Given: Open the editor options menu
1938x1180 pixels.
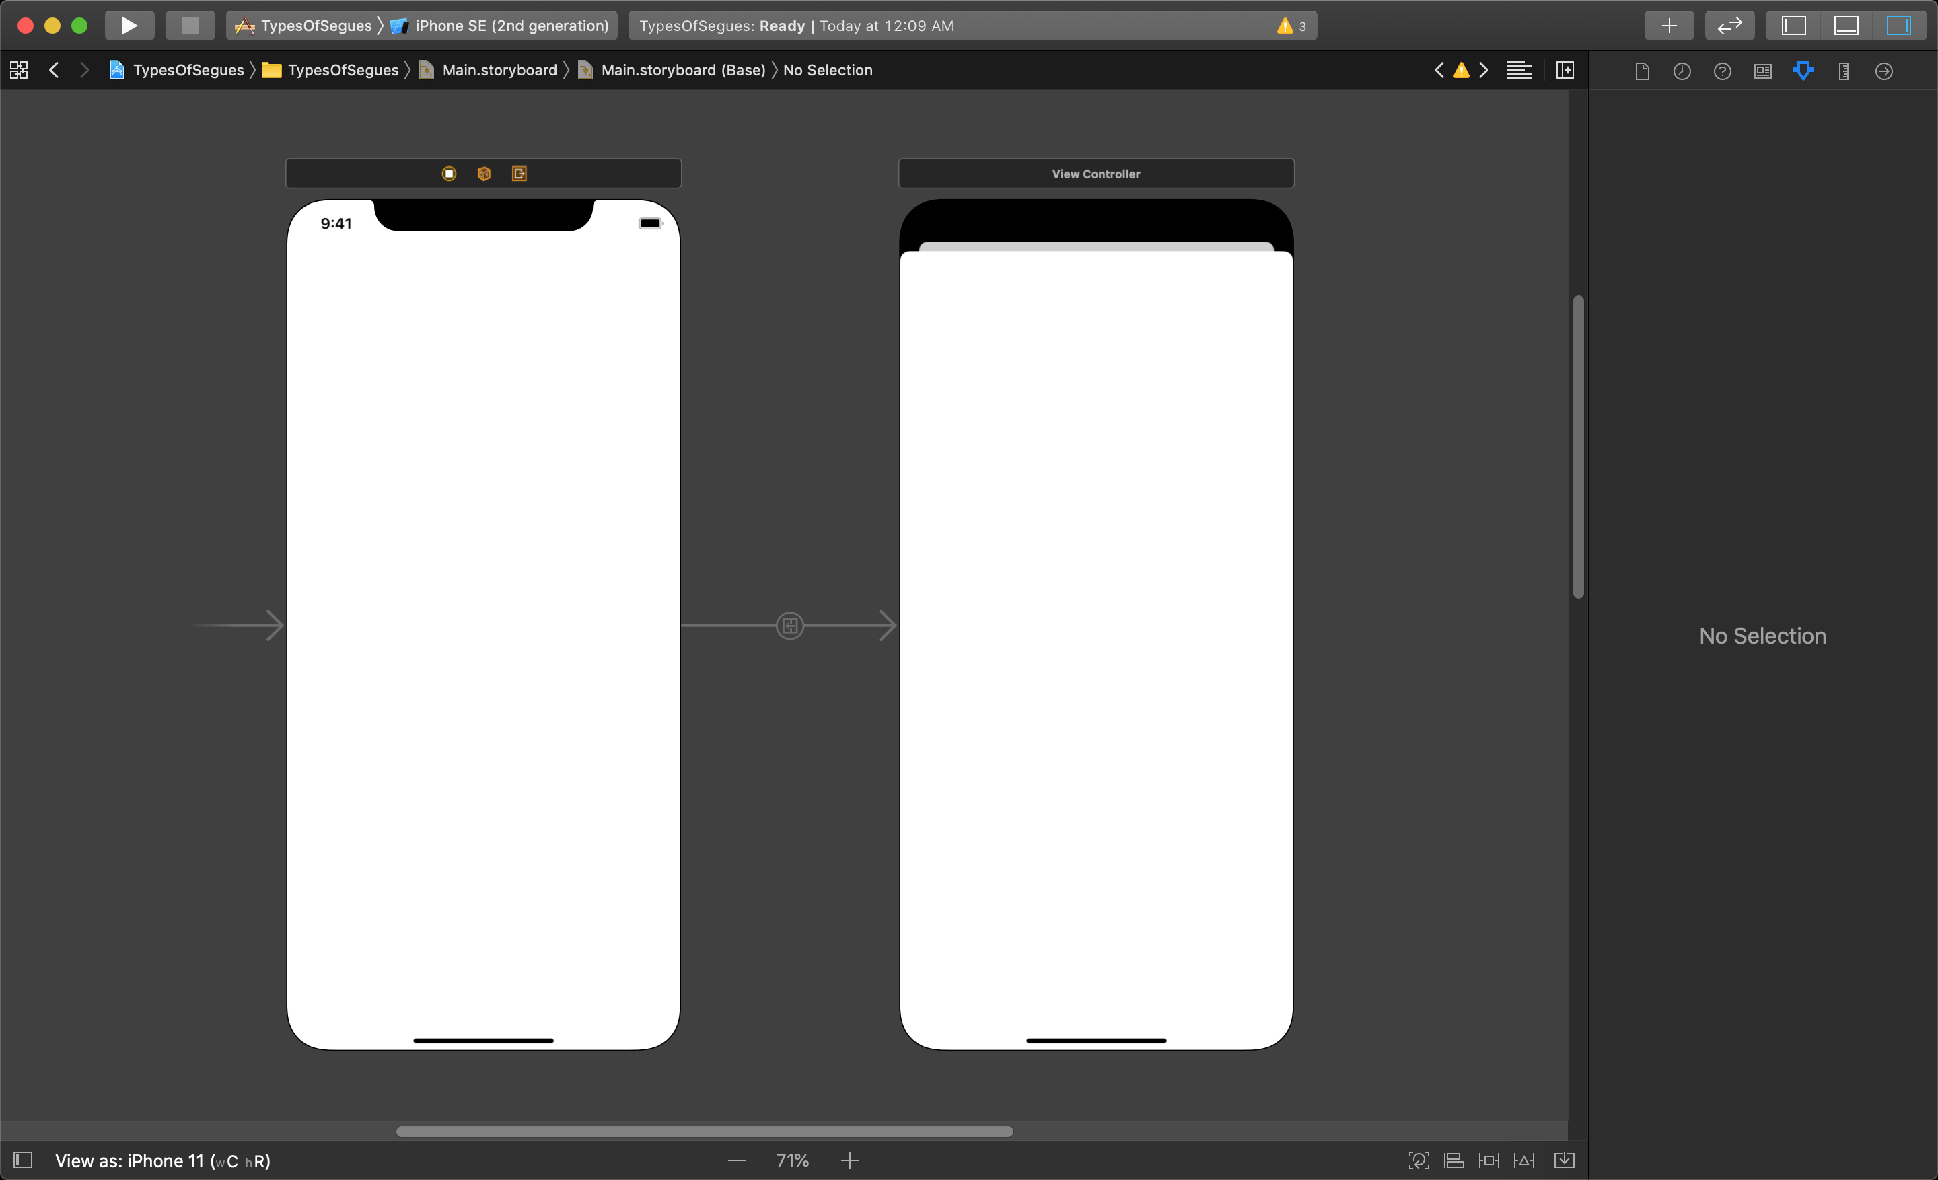Looking at the screenshot, I should [1519, 70].
